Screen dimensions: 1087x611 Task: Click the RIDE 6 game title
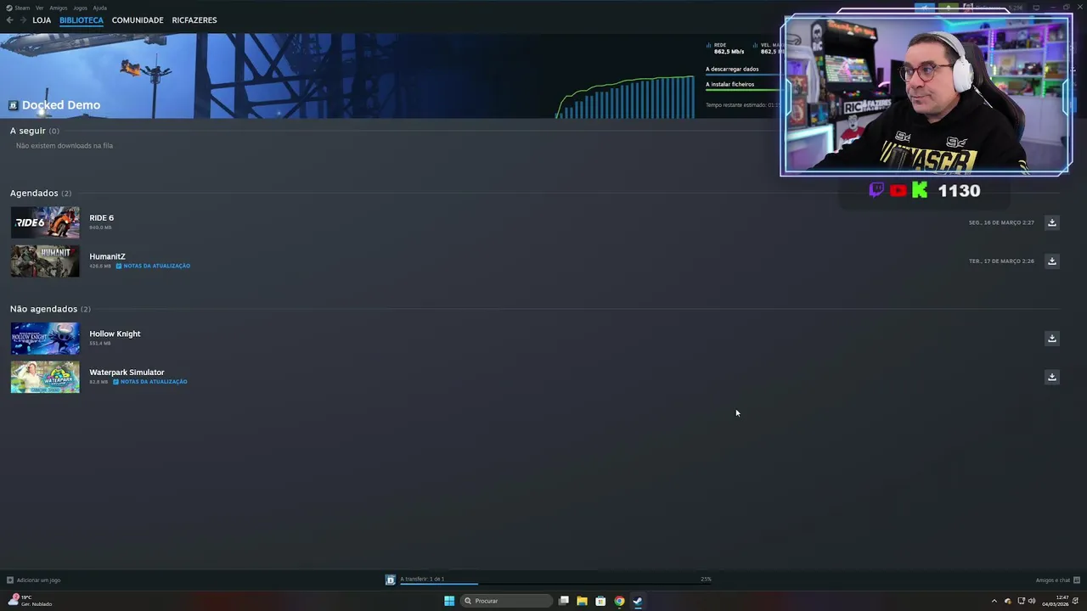101,218
